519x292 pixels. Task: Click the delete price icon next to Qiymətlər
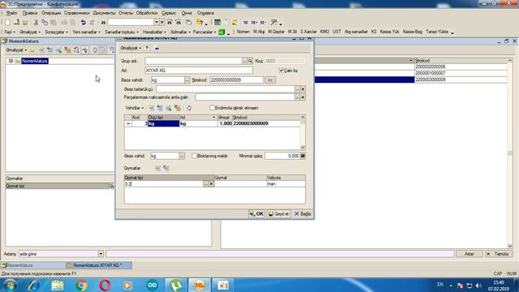[x=166, y=168]
